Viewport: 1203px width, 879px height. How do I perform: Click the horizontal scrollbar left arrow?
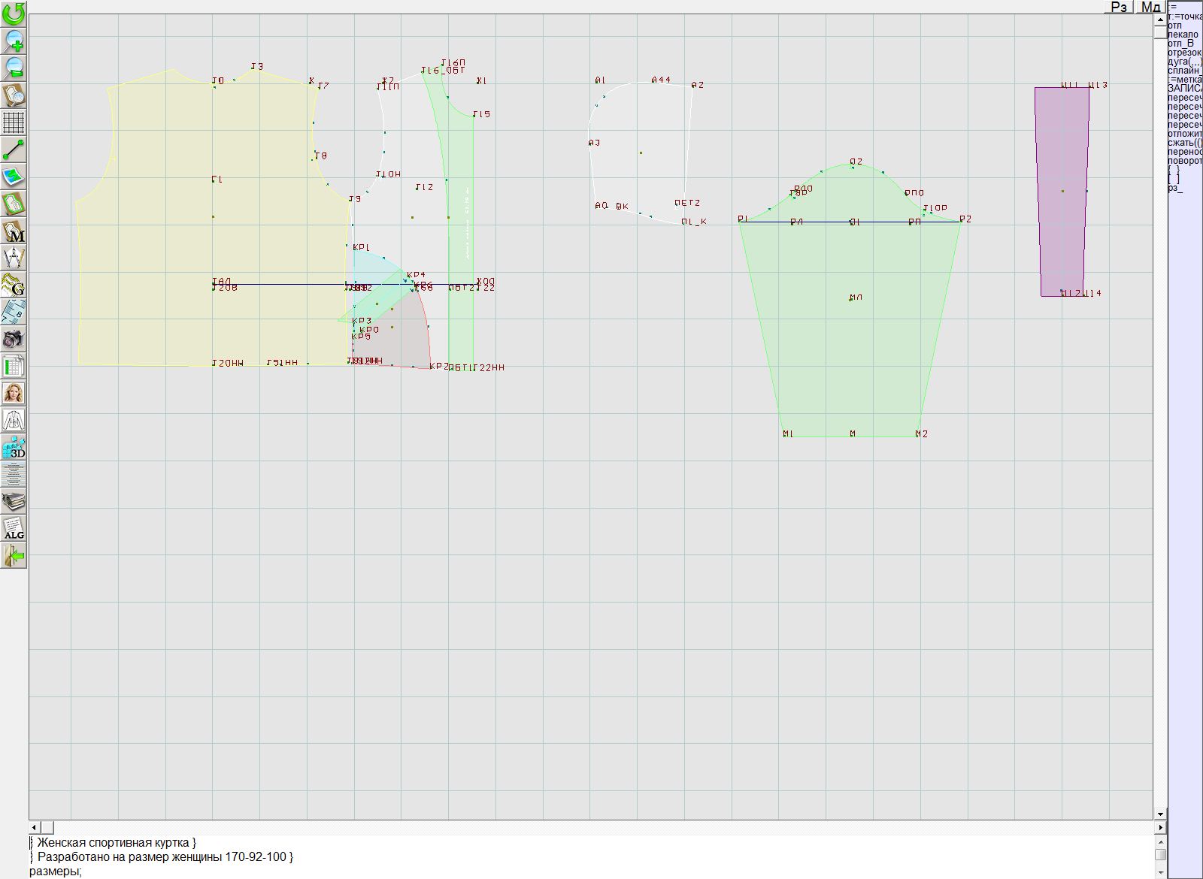click(35, 827)
